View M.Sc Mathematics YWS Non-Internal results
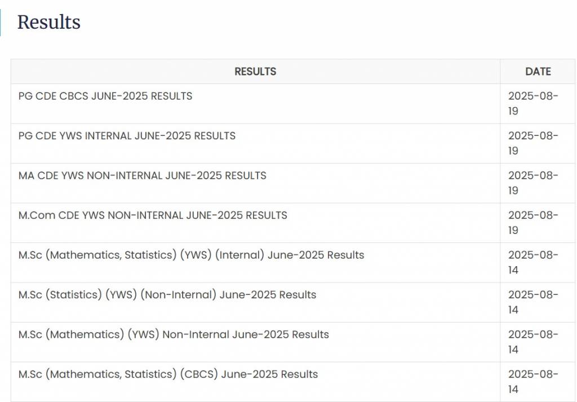The height and width of the screenshot is (402, 577). (174, 335)
